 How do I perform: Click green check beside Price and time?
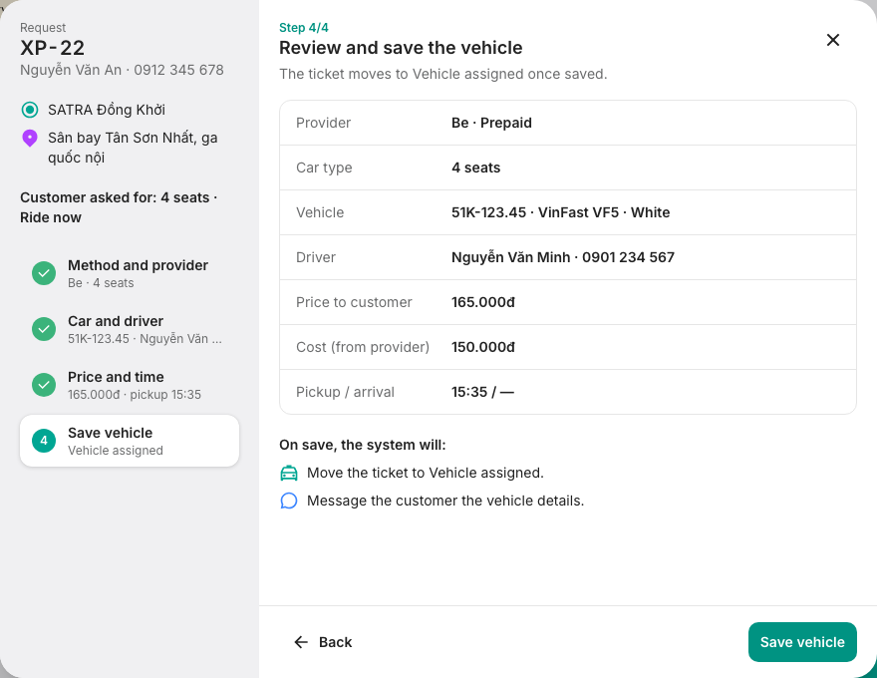click(44, 385)
